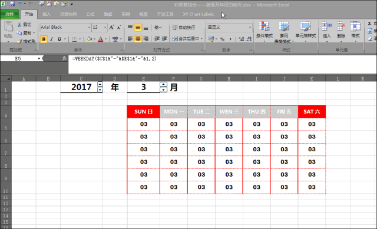Viewport: 377px width, 229px height.
Task: Toggle align text left
Action: 130,38
